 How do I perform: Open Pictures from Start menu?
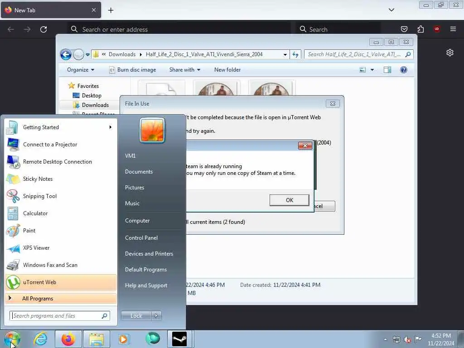point(135,188)
